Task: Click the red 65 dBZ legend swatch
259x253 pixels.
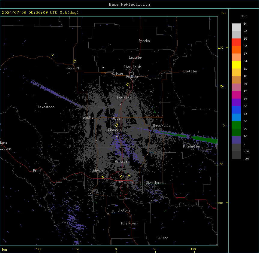Action: (x=236, y=42)
